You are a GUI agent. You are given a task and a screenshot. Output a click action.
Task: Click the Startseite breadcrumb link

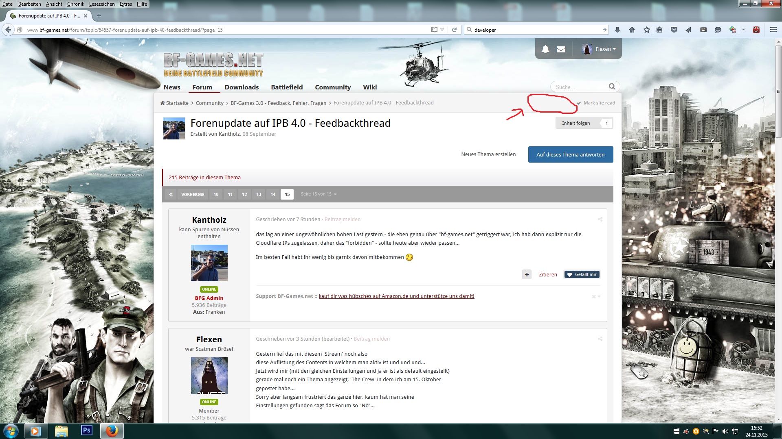click(x=174, y=103)
